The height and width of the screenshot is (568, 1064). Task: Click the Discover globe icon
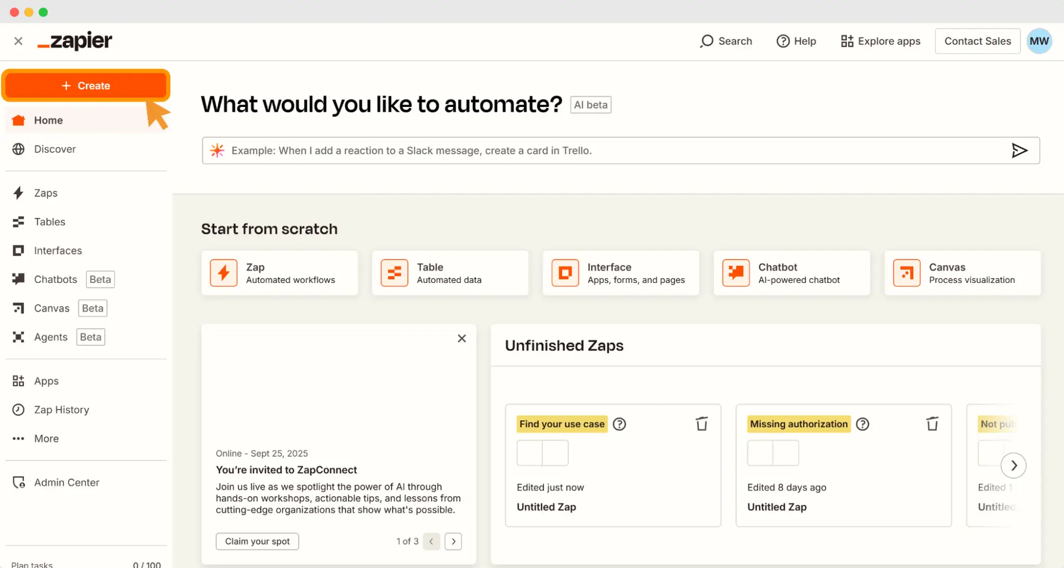coord(19,149)
